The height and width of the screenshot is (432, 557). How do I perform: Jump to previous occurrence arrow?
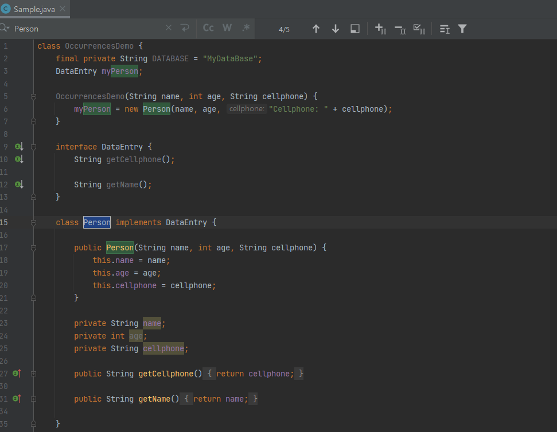pos(316,29)
